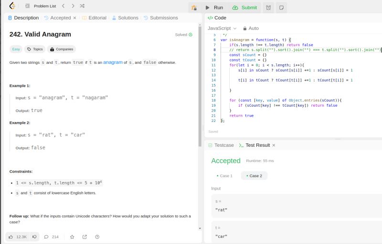Star the problem as favorite
This screenshot has height=244, width=382.
(x=72, y=237)
